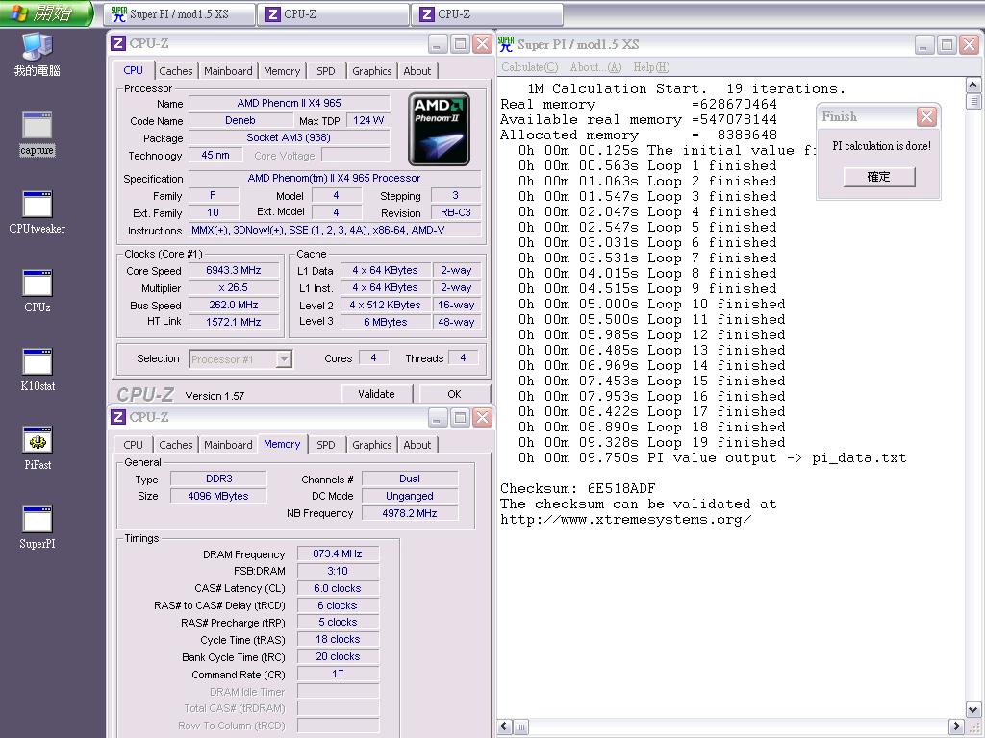The height and width of the screenshot is (738, 985).
Task: Close the Finish dialog
Action: pos(926,116)
